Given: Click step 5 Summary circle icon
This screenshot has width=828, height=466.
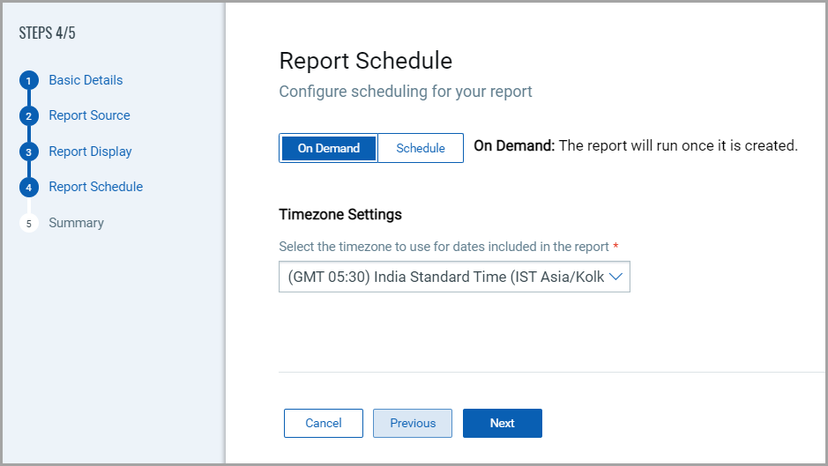Looking at the screenshot, I should click(x=28, y=224).
